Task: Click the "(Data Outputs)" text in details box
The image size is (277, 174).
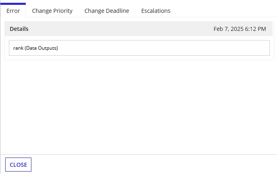Action: tap(41, 48)
